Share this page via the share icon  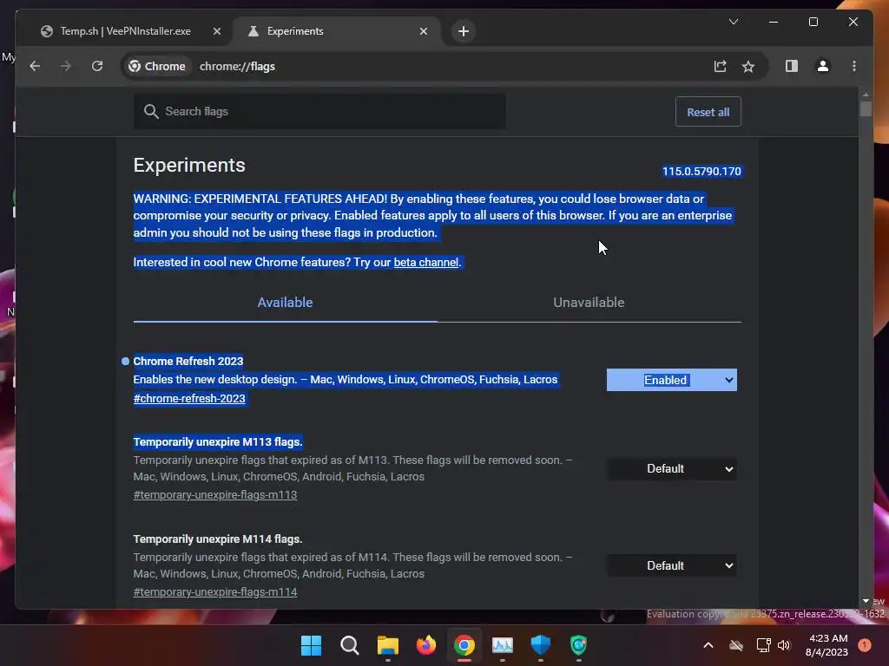tap(720, 66)
